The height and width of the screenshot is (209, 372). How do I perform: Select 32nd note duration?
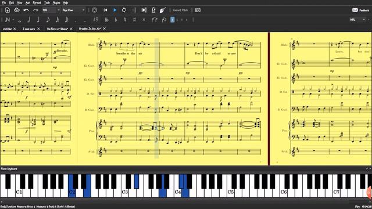[x=67, y=20]
